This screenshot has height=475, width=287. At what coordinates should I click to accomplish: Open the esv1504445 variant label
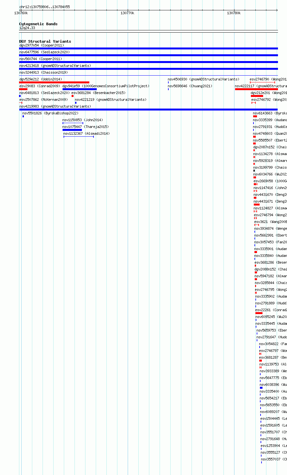tap(273, 418)
